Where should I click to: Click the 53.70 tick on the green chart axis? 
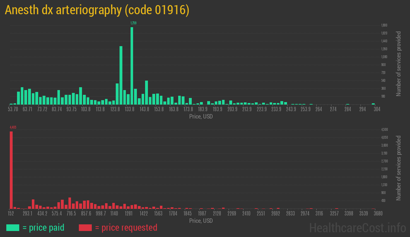coord(13,109)
